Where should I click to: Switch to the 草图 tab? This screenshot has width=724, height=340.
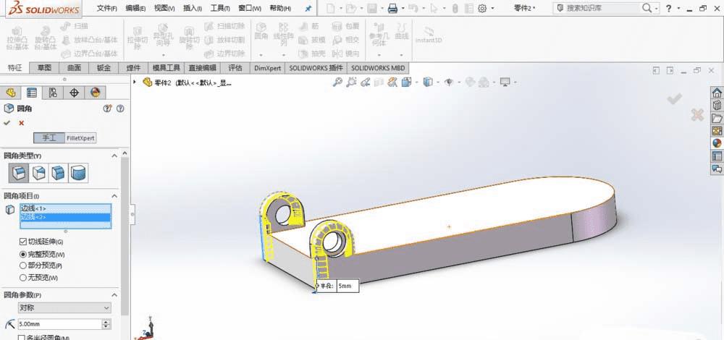[44, 68]
